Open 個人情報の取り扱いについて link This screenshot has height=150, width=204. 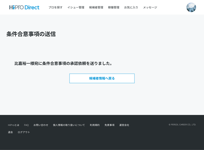(69, 125)
